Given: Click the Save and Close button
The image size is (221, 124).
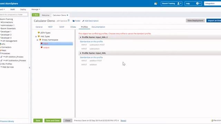Looking at the screenshot, I should tap(53, 121).
